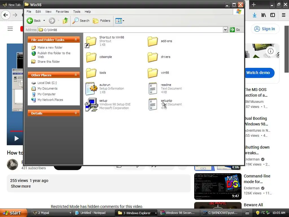289x217 pixels.
Task: Select the setuptip text document icon
Action: (x=153, y=105)
